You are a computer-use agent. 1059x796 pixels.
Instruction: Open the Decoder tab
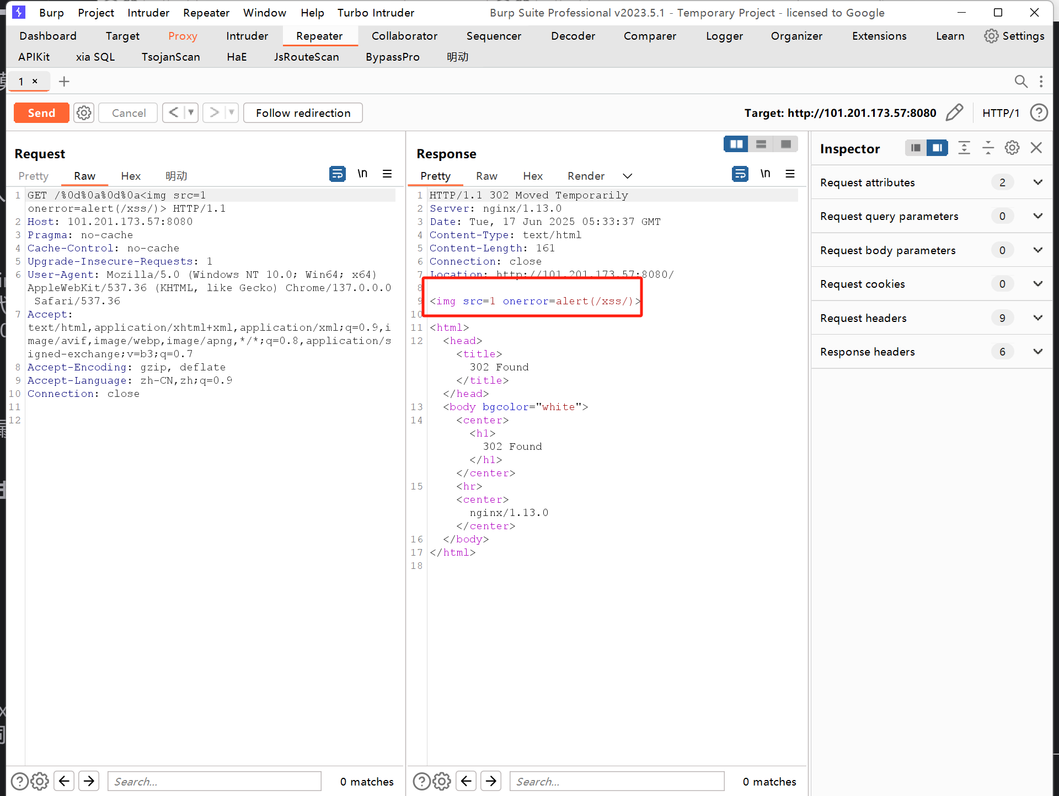click(x=573, y=36)
